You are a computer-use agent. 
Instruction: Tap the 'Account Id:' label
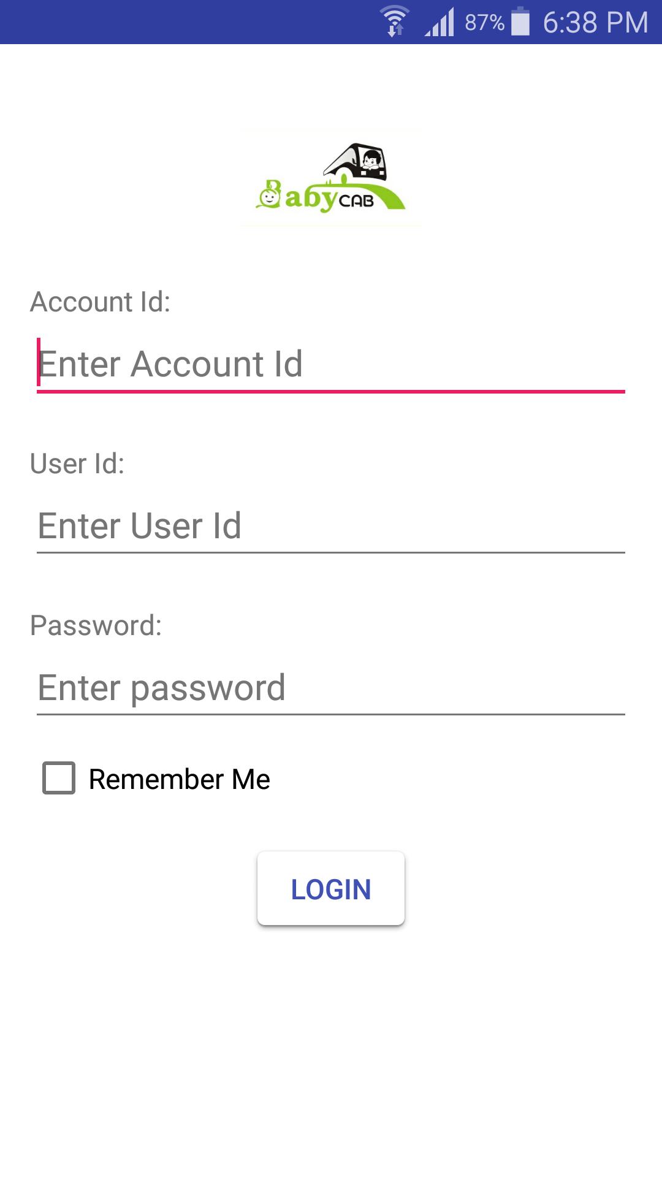tap(101, 302)
